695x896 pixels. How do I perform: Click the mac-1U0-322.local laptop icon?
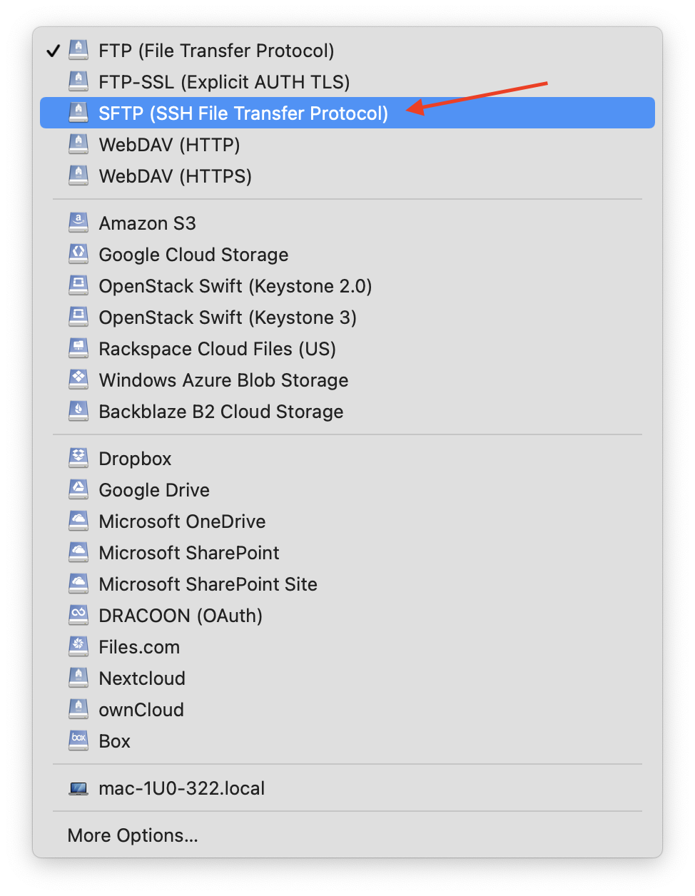pos(78,788)
